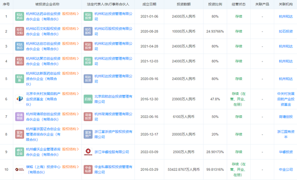Open 中关村发展启航产业投资基金 institution link
Image resolution: width=297 pixels, height=180 pixels.
click(286, 99)
